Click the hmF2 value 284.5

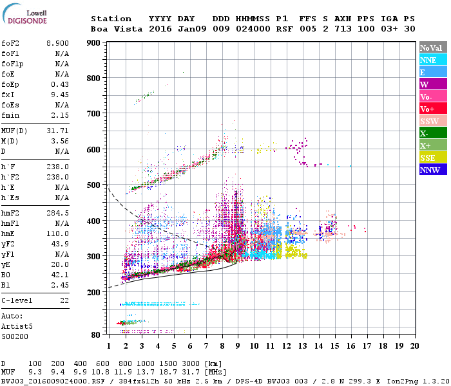[x=57, y=213]
